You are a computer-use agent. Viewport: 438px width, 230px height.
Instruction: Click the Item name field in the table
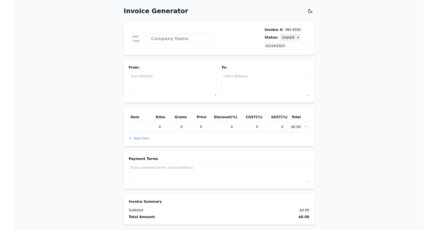[x=138, y=126]
